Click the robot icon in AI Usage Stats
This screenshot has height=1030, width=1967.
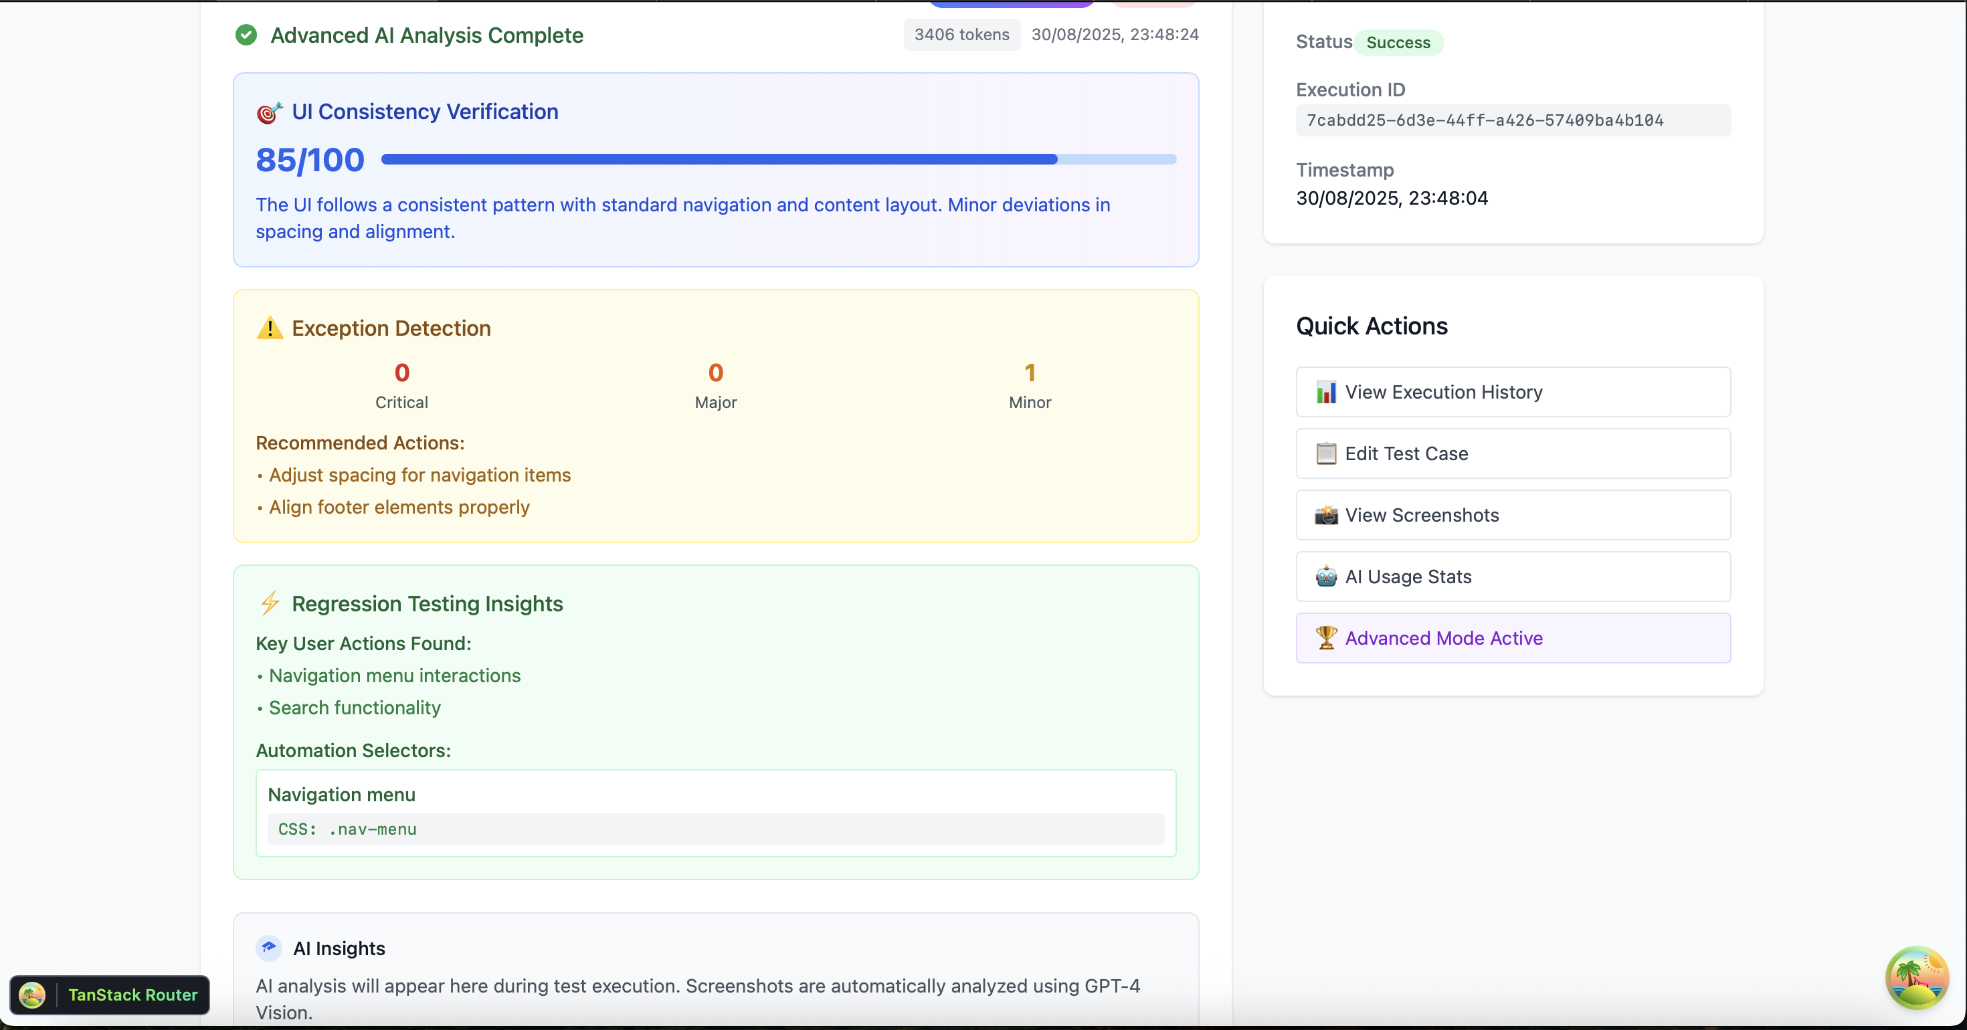click(x=1325, y=577)
